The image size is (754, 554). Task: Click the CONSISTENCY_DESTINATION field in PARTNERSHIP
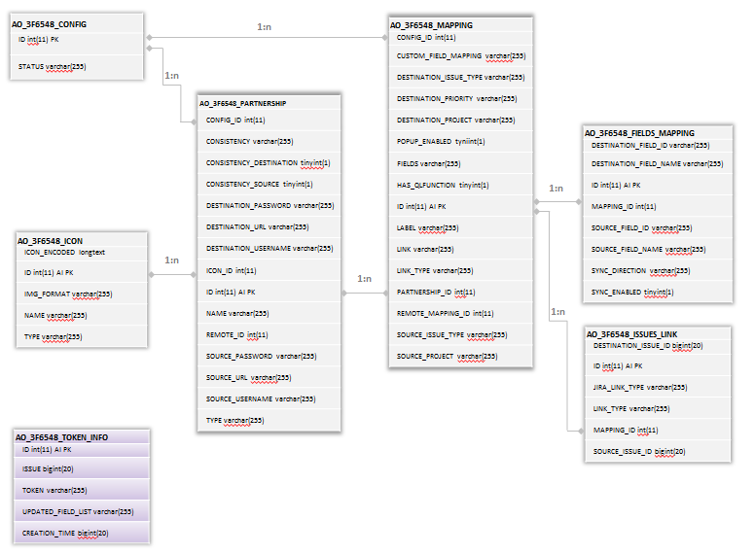point(268,162)
